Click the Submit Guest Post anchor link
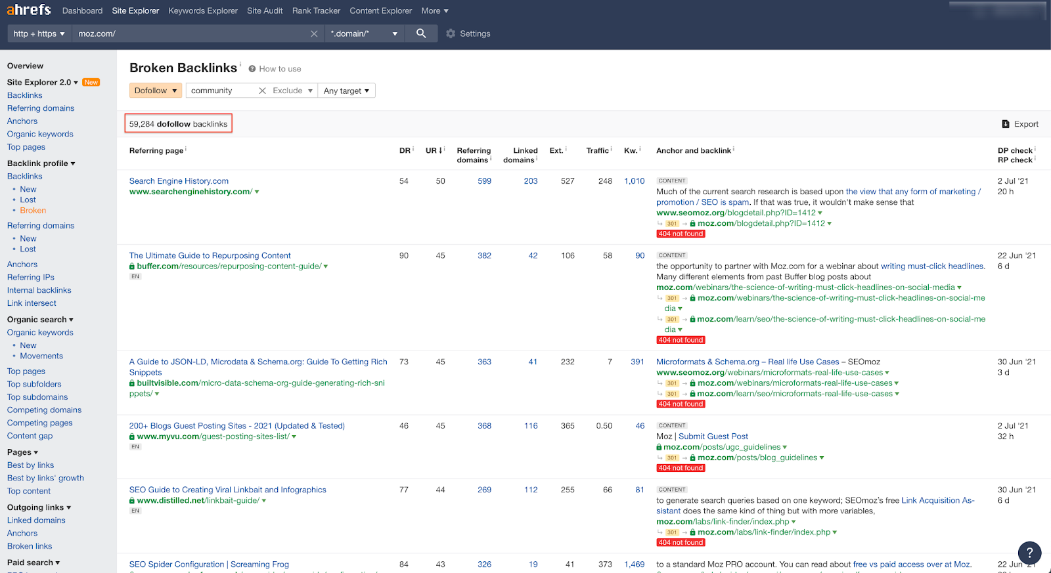This screenshot has height=573, width=1051. [713, 436]
